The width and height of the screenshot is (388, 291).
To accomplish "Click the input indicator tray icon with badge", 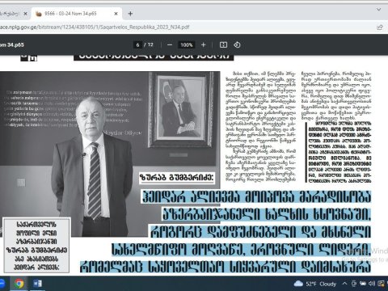I will tap(382, 284).
